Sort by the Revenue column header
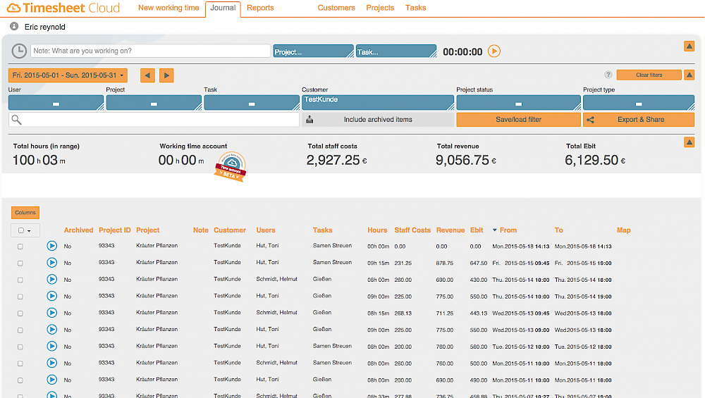 click(x=450, y=230)
